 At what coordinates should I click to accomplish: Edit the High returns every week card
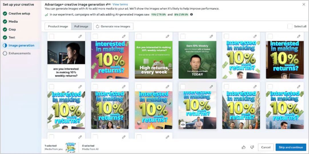tap(167, 36)
